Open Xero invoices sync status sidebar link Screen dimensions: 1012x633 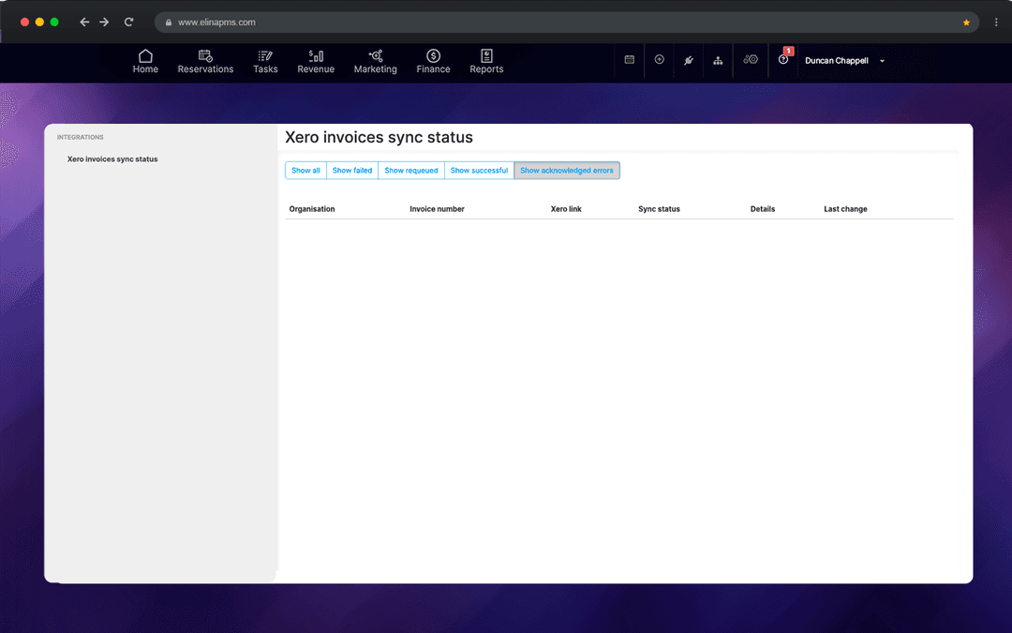pos(112,158)
